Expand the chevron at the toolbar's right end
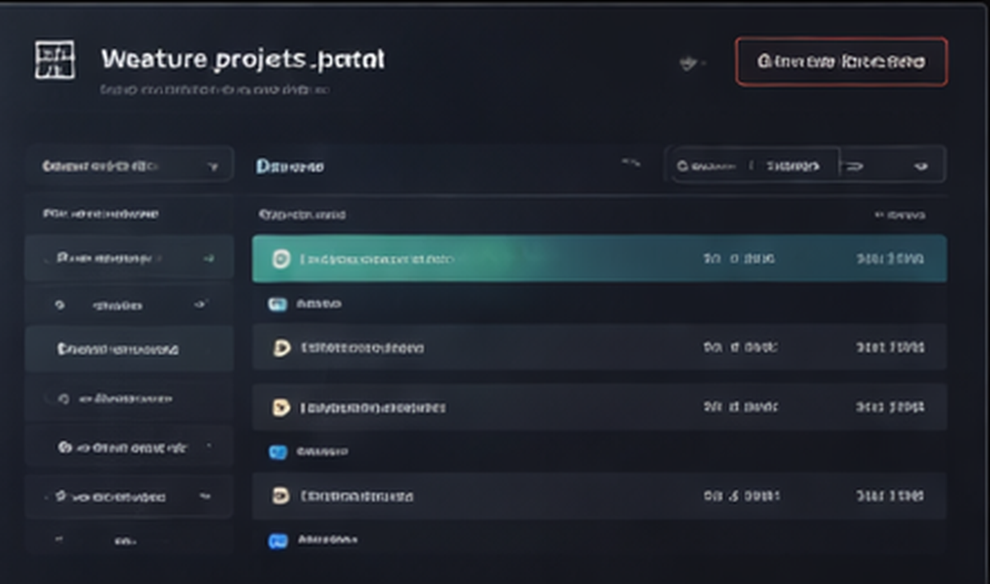Viewport: 990px width, 584px height. pos(922,164)
